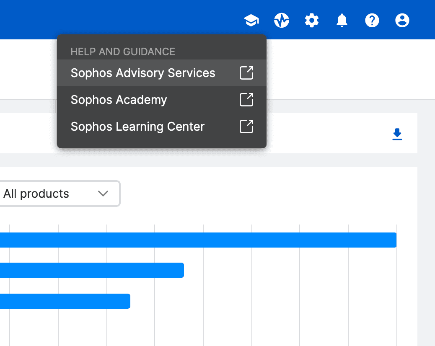Select Sophos Learning Center menu entry
Viewport: 435px width, 346px height.
pos(162,127)
